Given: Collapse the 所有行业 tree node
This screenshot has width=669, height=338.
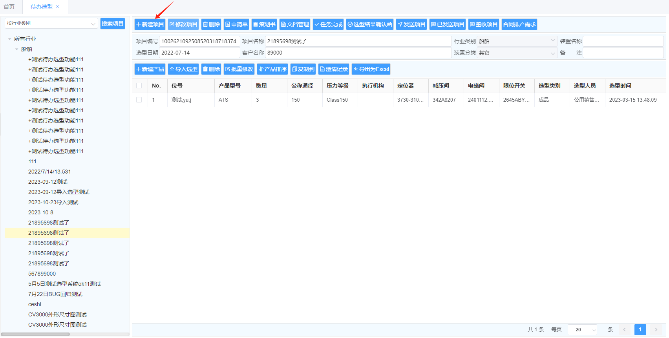Looking at the screenshot, I should click(10, 39).
